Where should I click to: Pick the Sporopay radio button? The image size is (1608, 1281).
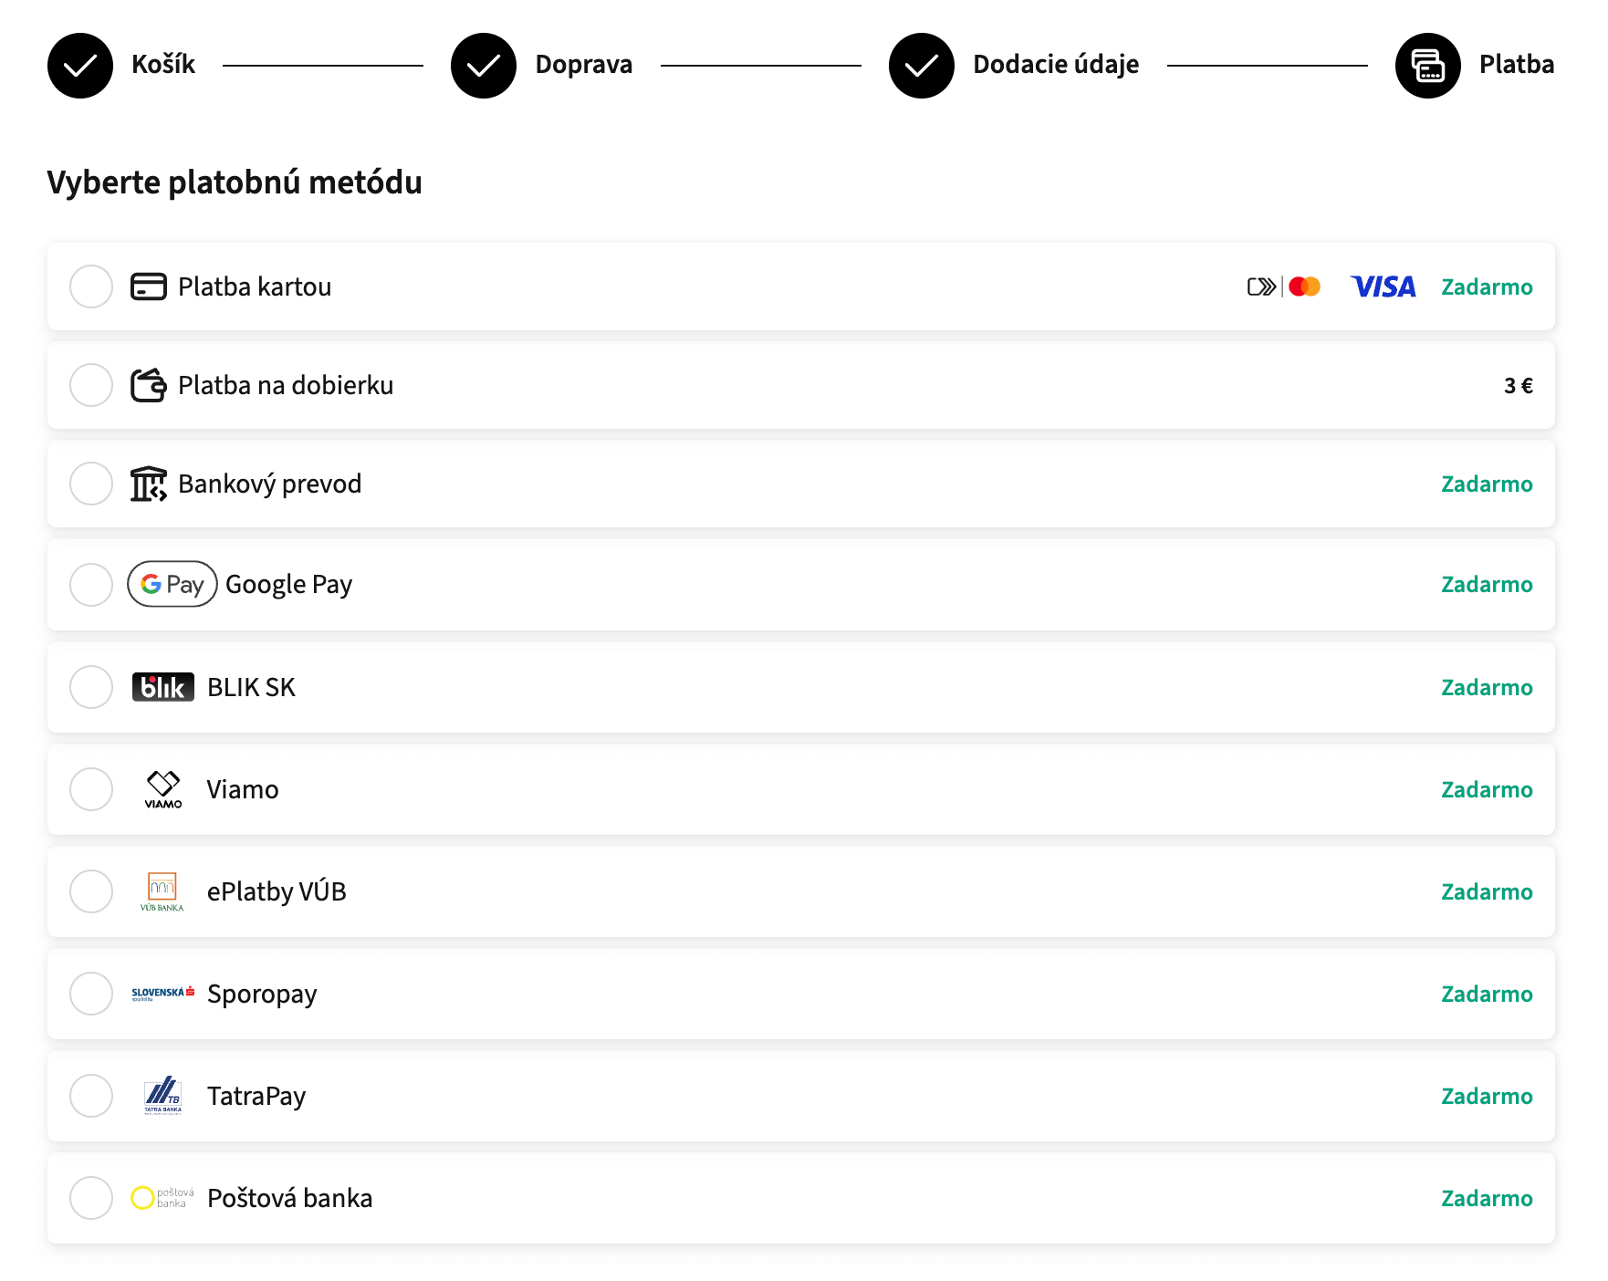coord(91,994)
